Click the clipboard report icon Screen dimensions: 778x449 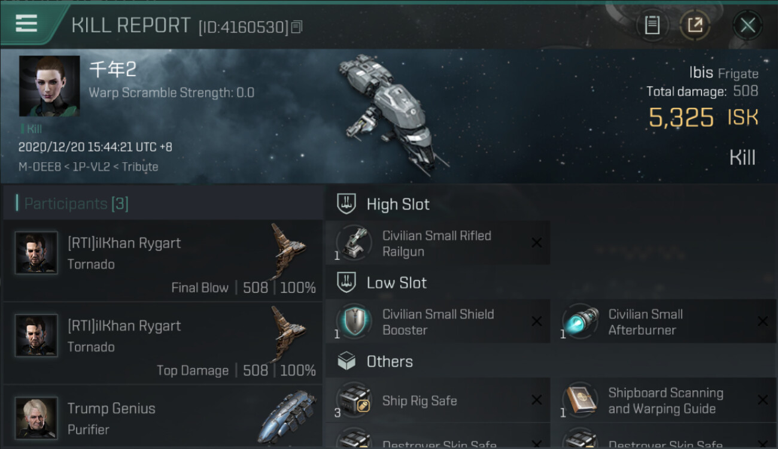click(652, 25)
